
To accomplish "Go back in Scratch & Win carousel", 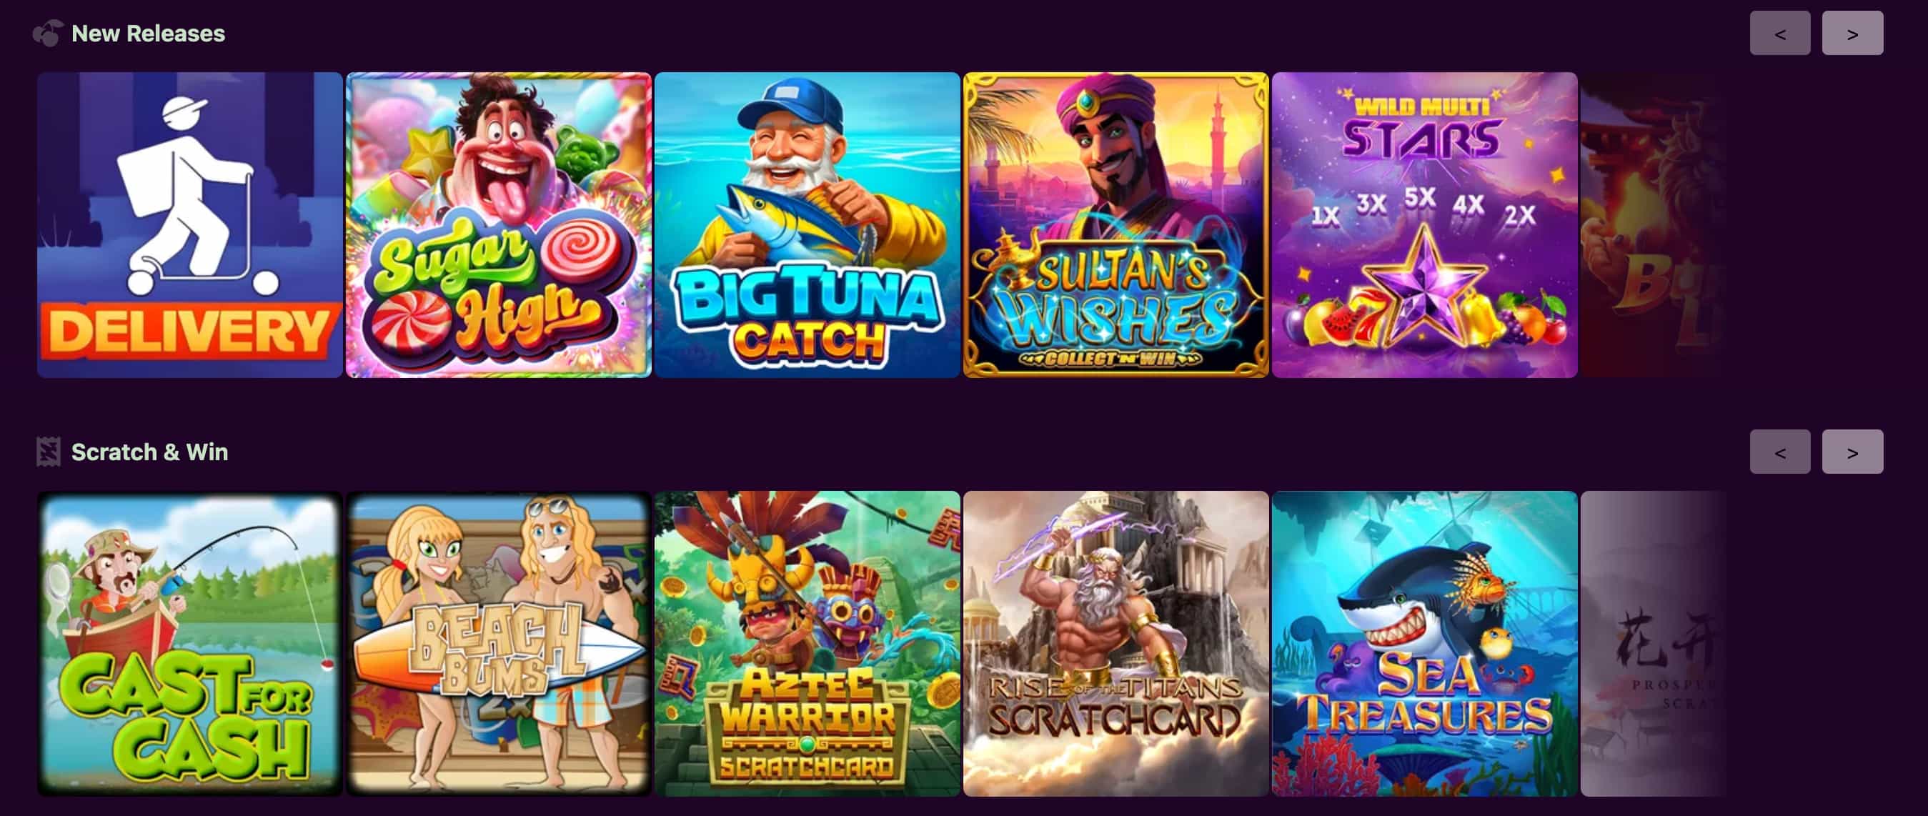I will (1780, 452).
